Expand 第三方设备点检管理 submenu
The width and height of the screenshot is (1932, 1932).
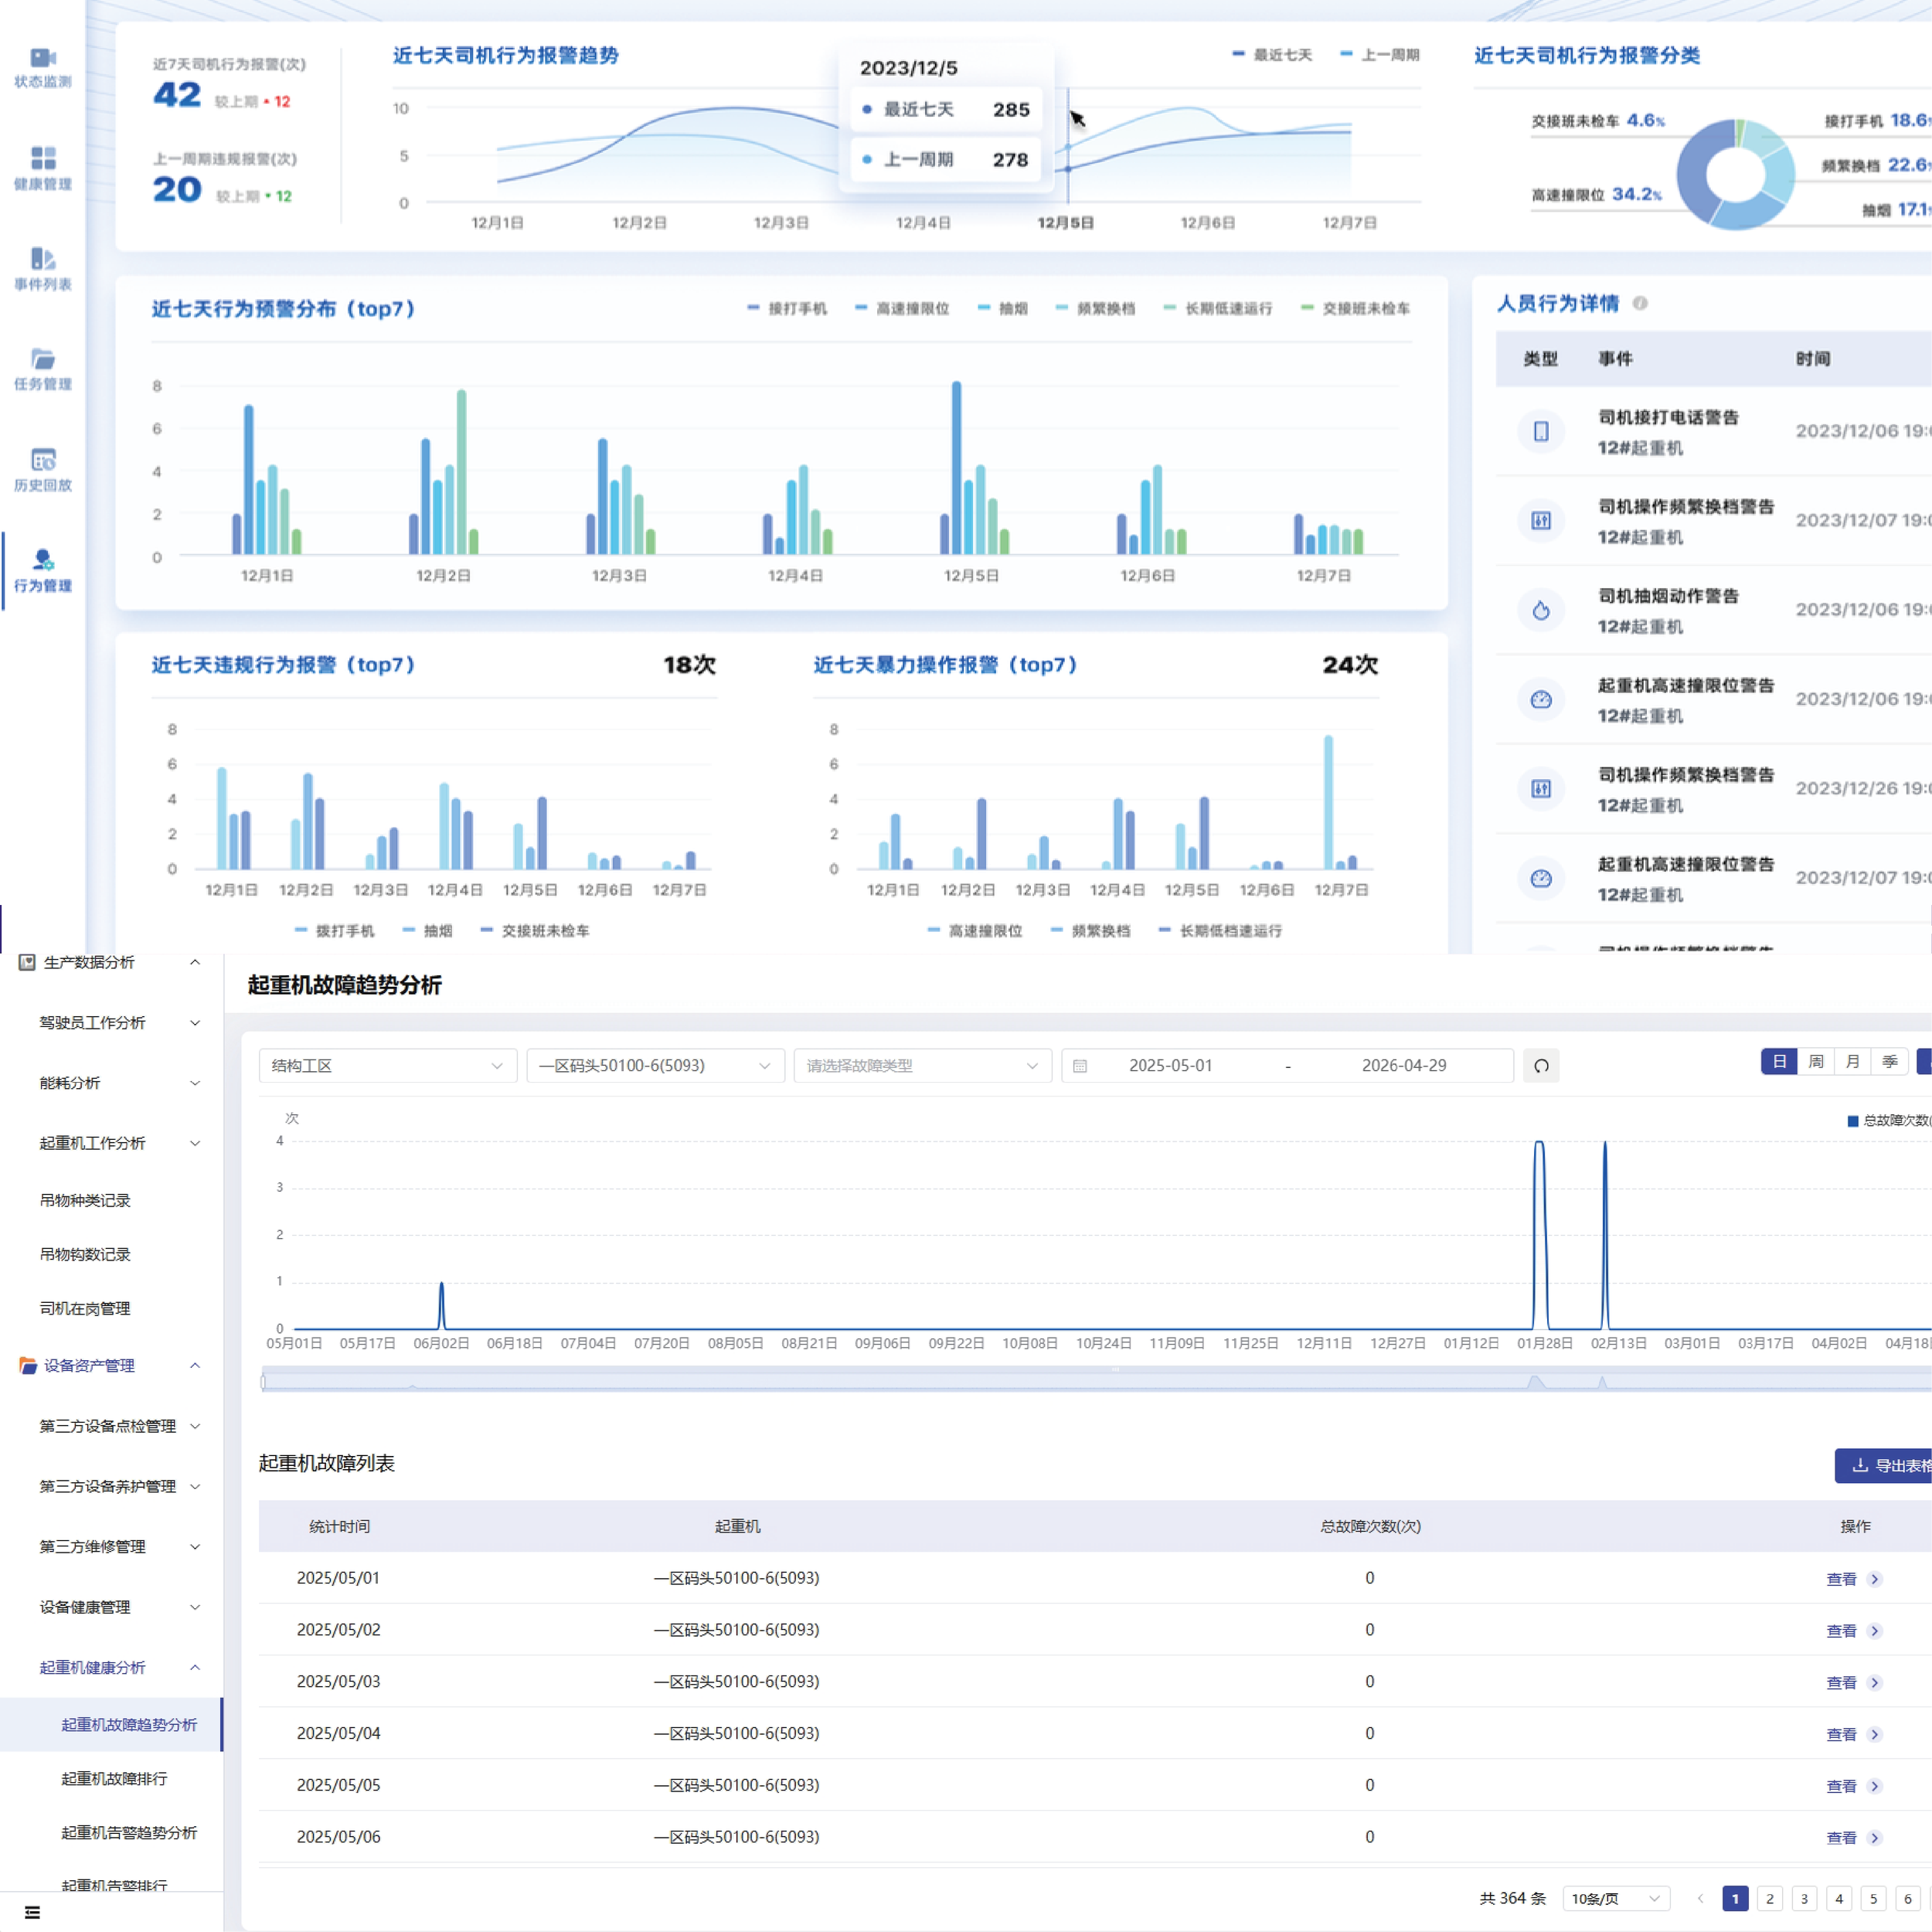point(195,1426)
